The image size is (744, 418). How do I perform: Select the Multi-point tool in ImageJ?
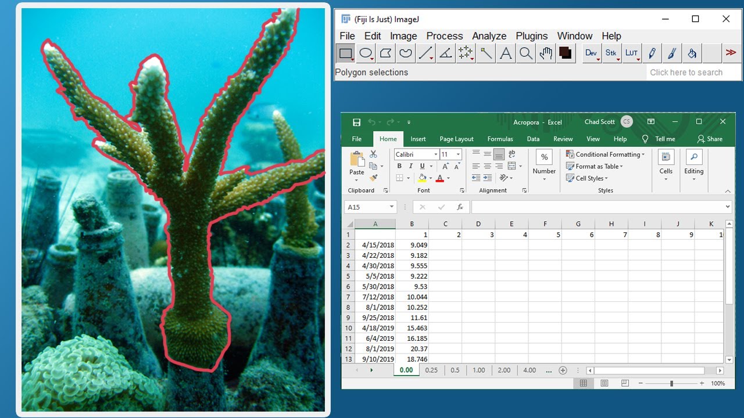pyautogui.click(x=466, y=53)
